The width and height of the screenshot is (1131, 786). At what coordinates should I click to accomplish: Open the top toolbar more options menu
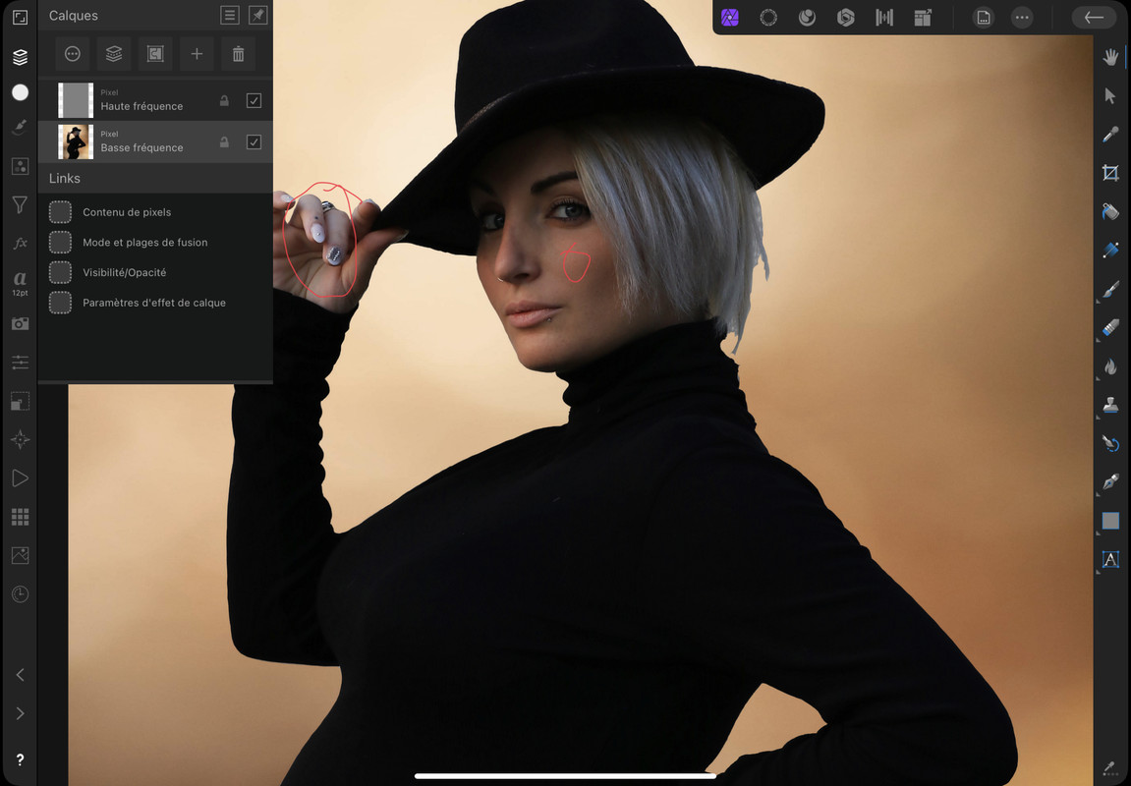(1022, 18)
